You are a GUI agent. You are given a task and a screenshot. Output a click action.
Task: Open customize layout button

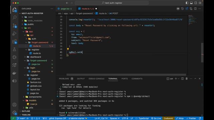coord(200,3)
